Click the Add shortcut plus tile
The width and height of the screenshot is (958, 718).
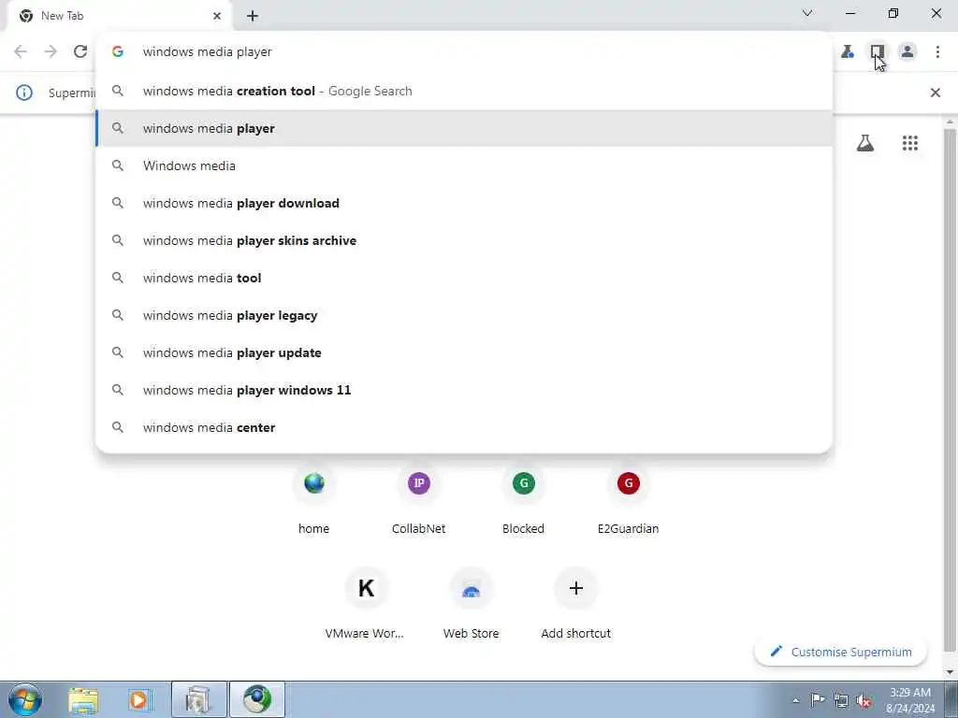[x=575, y=605]
